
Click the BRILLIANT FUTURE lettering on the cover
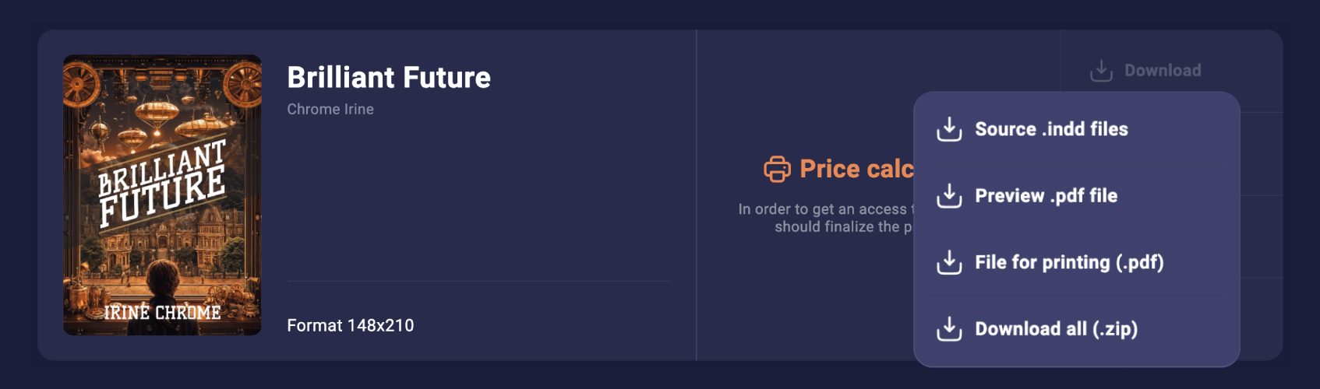[x=162, y=184]
